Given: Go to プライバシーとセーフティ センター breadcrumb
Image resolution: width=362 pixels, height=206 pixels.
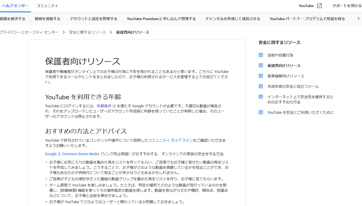Looking at the screenshot, I should coord(29,32).
